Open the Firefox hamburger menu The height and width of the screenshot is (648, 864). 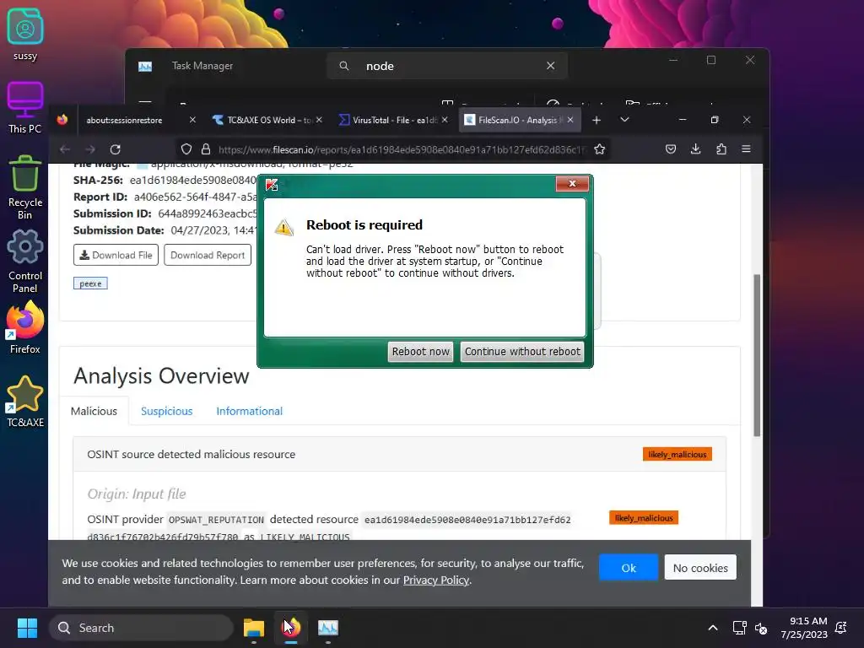pos(746,148)
